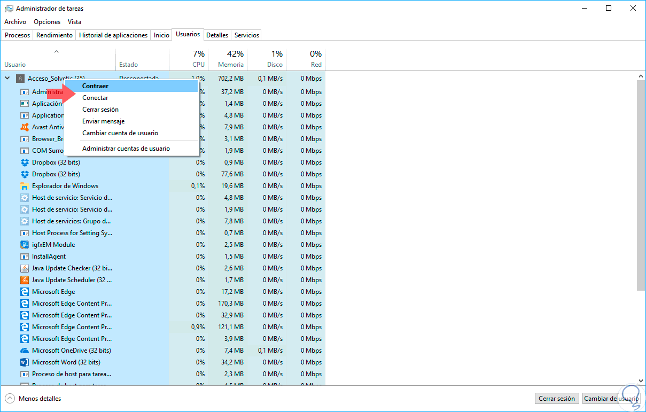The height and width of the screenshot is (412, 646).
Task: Select the Host Process for Setting Sy row
Action: click(x=162, y=233)
